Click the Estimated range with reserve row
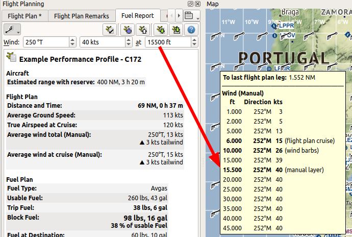This screenshot has width=352, height=237. click(x=76, y=82)
